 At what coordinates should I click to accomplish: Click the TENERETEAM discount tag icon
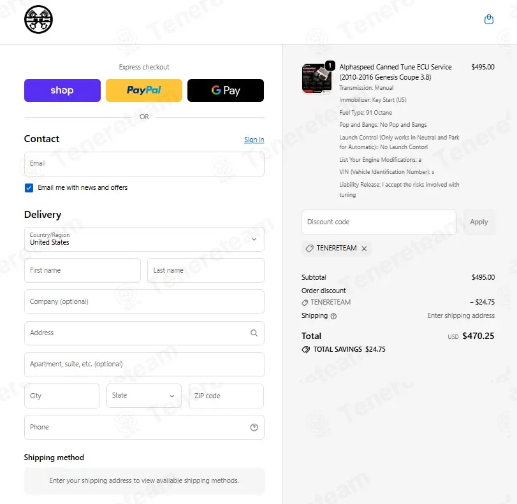(309, 248)
